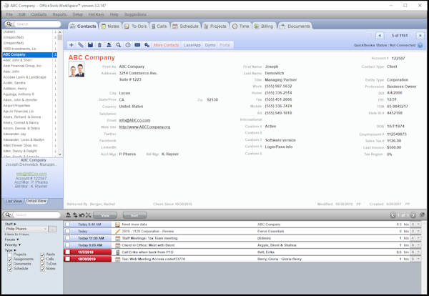Open the gears settings icon in contact toolbar

point(147,45)
